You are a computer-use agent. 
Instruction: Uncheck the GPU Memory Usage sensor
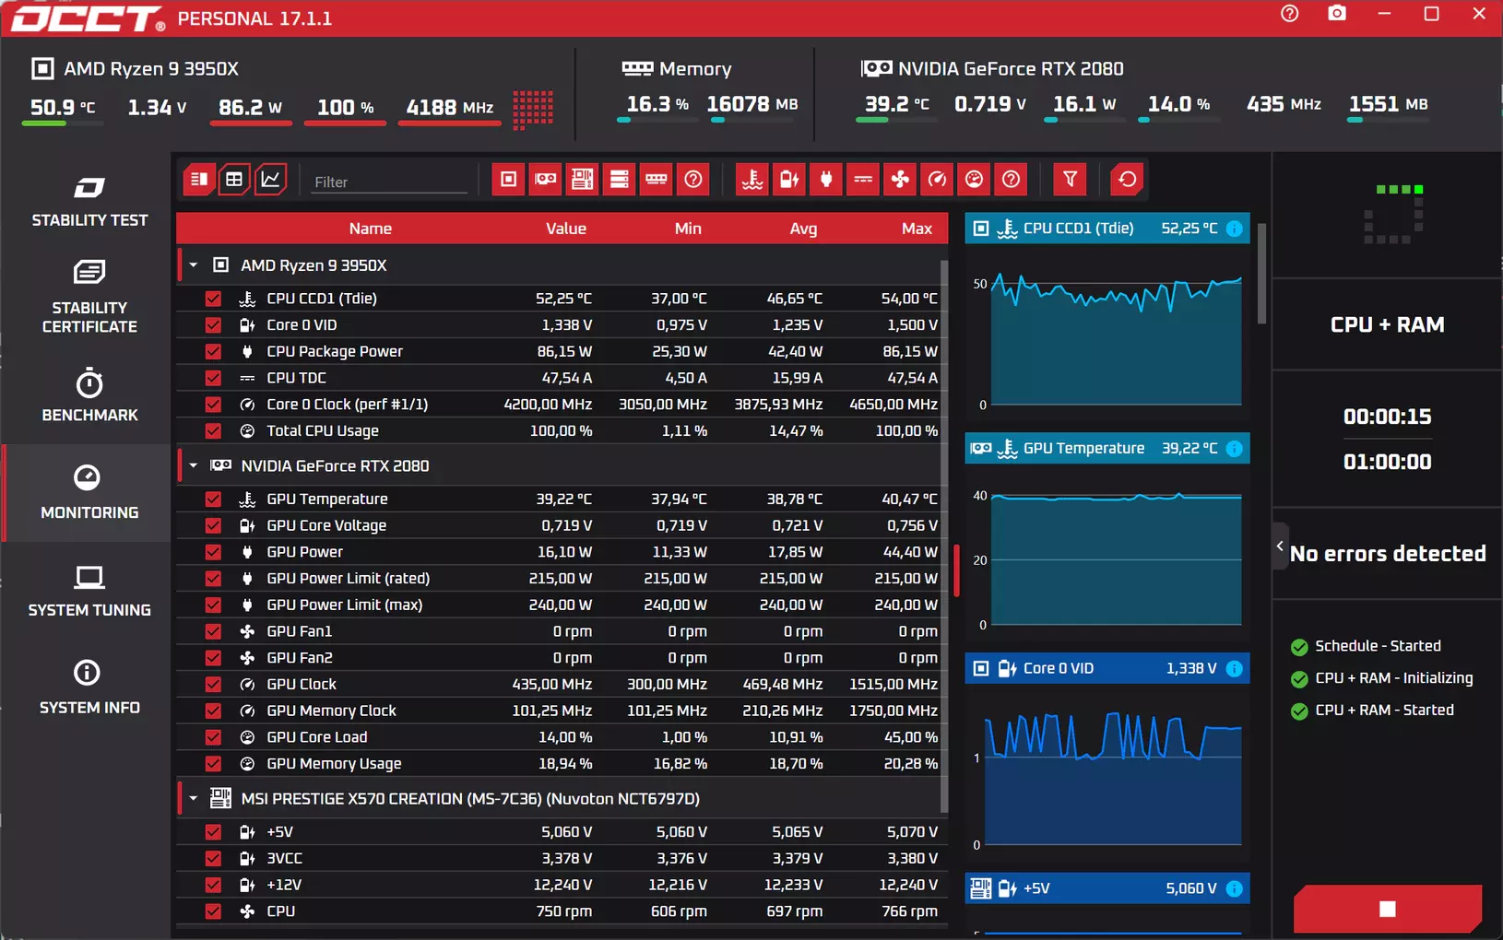tap(213, 764)
